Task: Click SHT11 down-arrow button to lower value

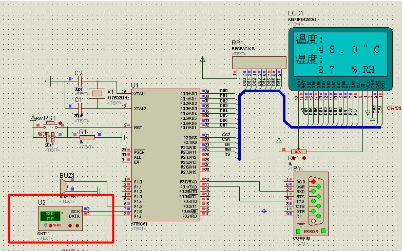Action: pos(77,225)
